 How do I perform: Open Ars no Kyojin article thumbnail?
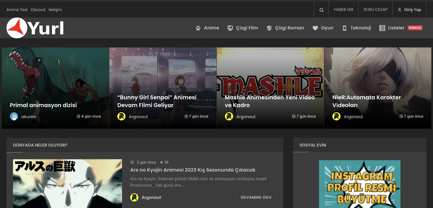click(x=67, y=184)
